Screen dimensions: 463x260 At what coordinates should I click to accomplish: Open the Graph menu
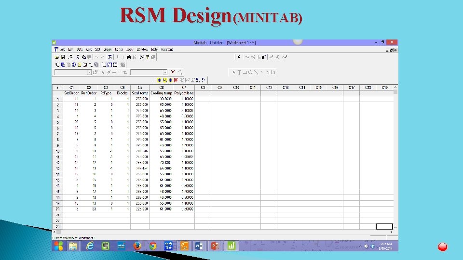tap(108, 50)
